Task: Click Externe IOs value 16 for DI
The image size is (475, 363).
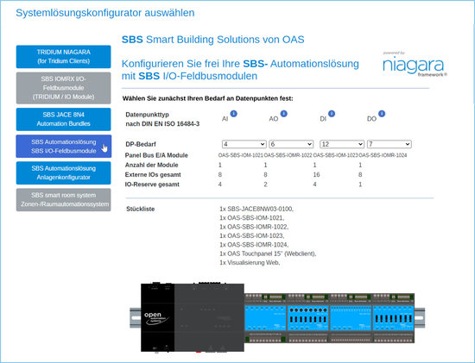Action: 317,174
